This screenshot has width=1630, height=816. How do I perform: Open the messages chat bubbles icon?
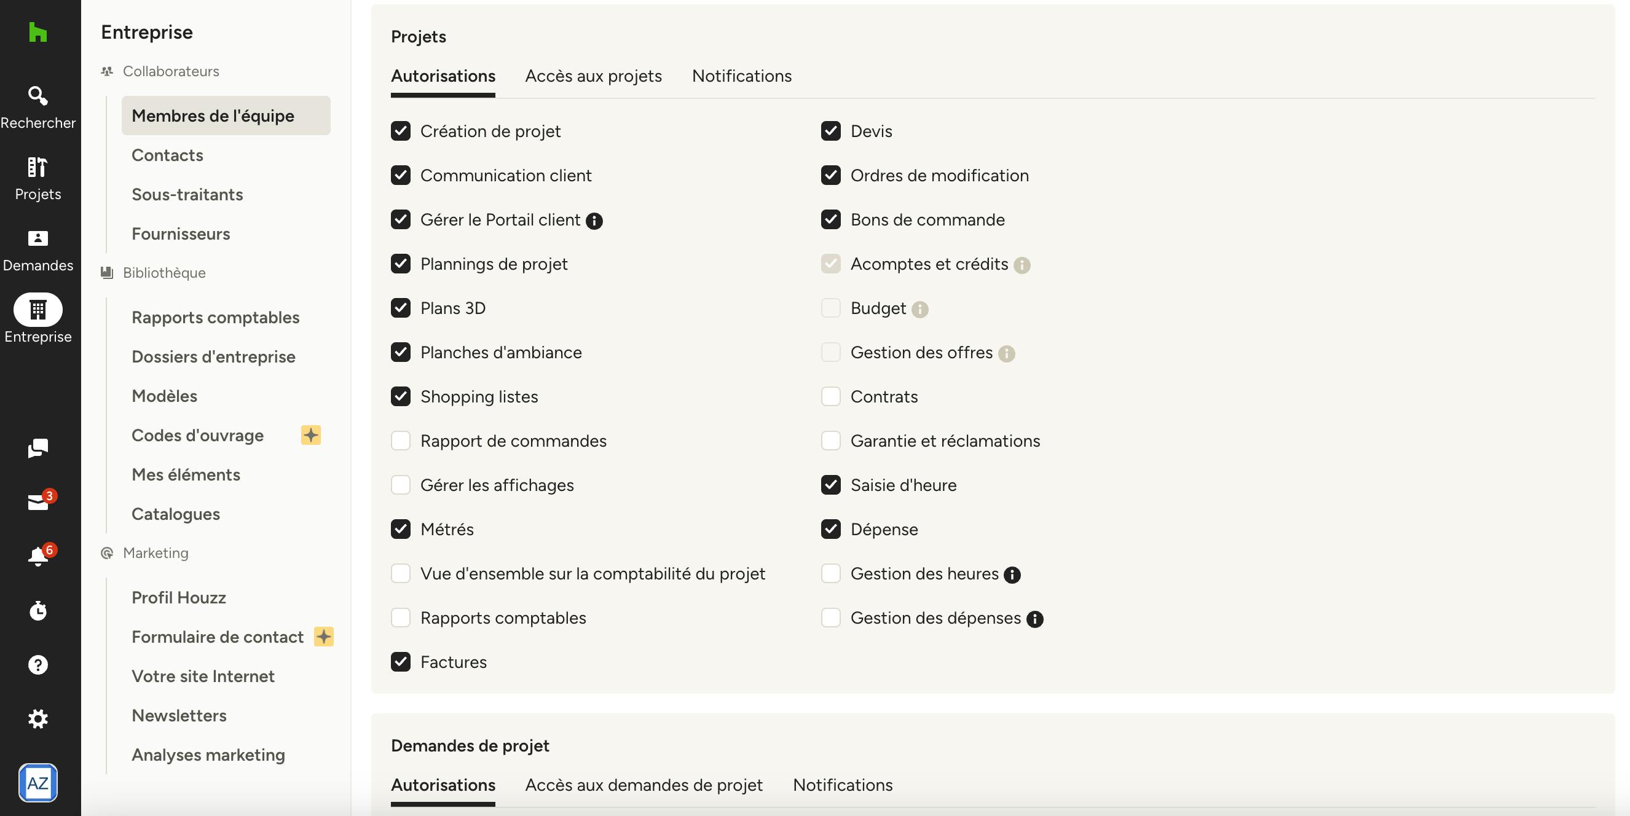tap(38, 449)
